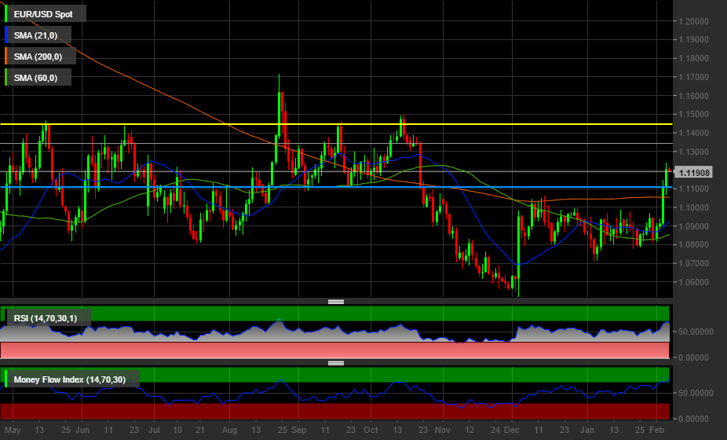Click the green color bar beside EUR/USD Spot
Viewport: 727px width, 440px height.
point(6,13)
